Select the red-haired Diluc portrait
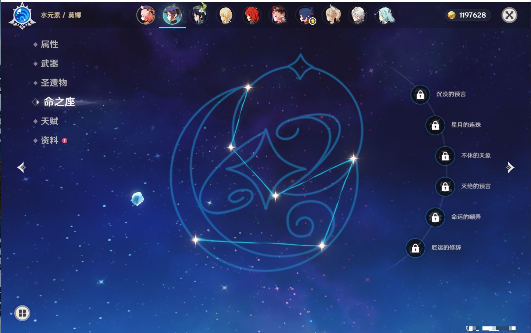This screenshot has height=333, width=531. (252, 15)
